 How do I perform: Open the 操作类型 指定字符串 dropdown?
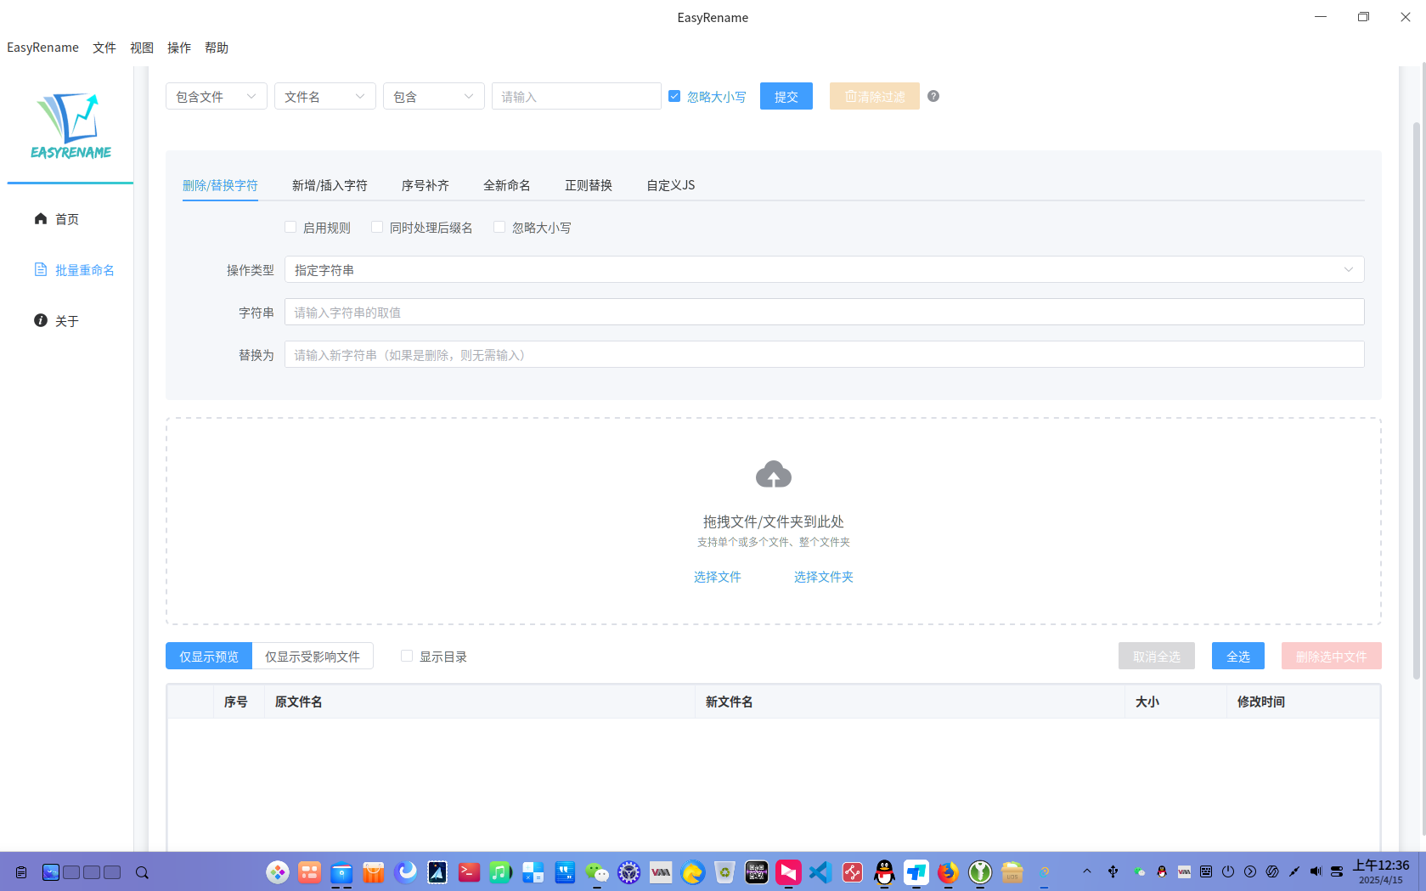click(824, 269)
